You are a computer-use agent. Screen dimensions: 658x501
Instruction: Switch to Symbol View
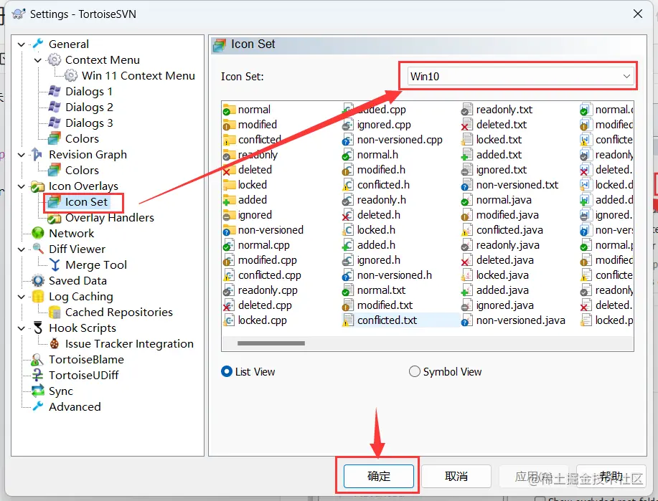pos(414,371)
